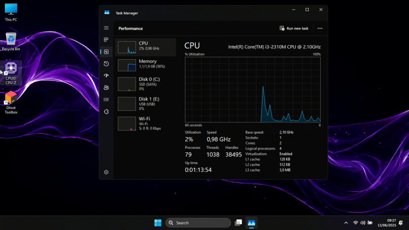409x230 pixels.
Task: Click the Performance page heading
Action: 131,28
